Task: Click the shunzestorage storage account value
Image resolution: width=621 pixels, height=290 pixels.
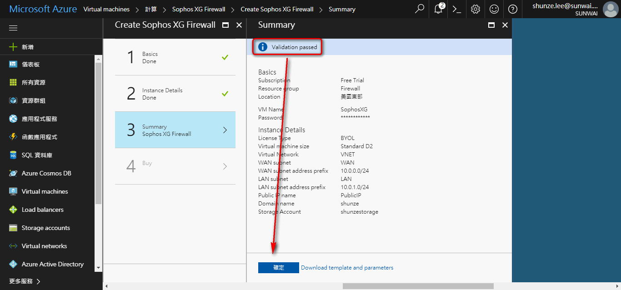Action: [359, 212]
